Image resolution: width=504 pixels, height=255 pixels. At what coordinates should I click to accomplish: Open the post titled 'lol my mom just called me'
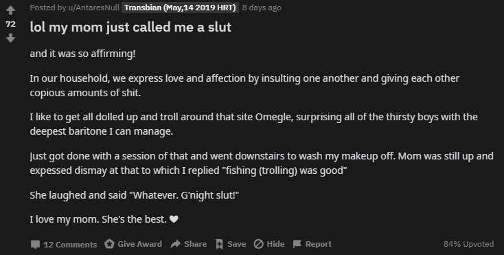(130, 27)
